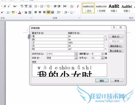The image size is (135, 105).
Task: Click the 清除读音(C) button
Action: pyautogui.click(x=116, y=46)
